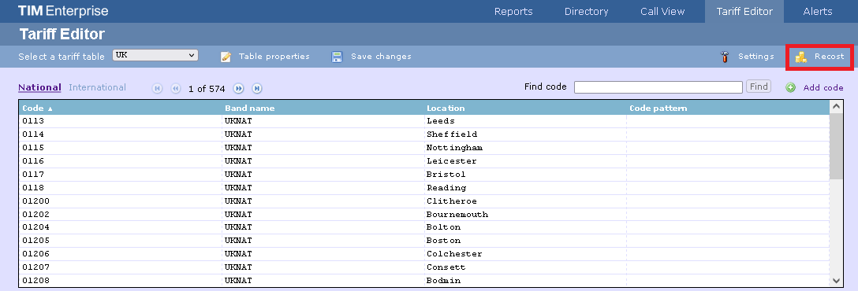Click the Settings label
858x291 pixels.
click(755, 57)
